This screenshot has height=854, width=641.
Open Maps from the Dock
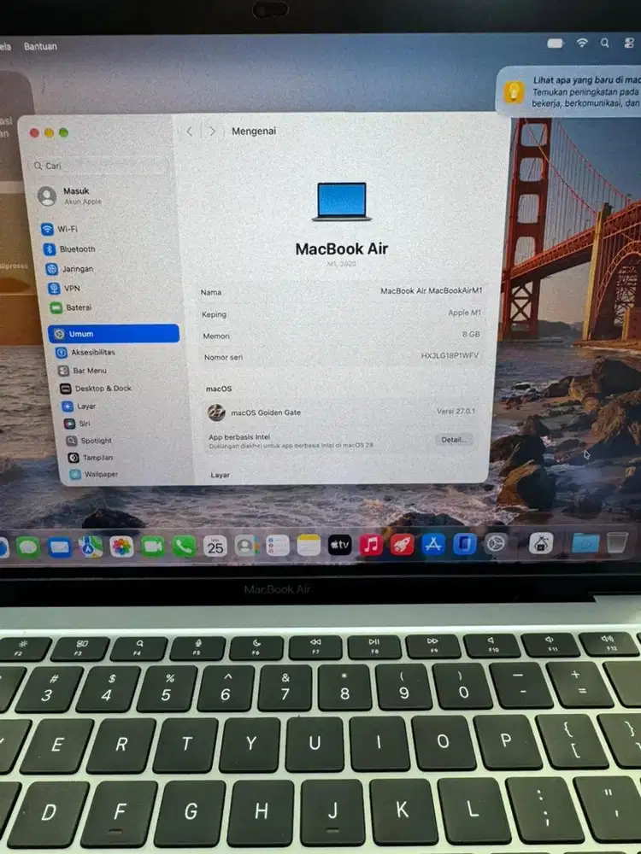(x=91, y=547)
